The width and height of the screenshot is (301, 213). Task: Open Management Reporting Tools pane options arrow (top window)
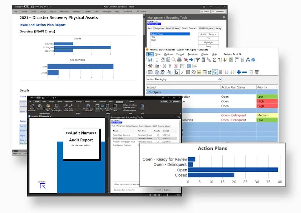(x=218, y=17)
